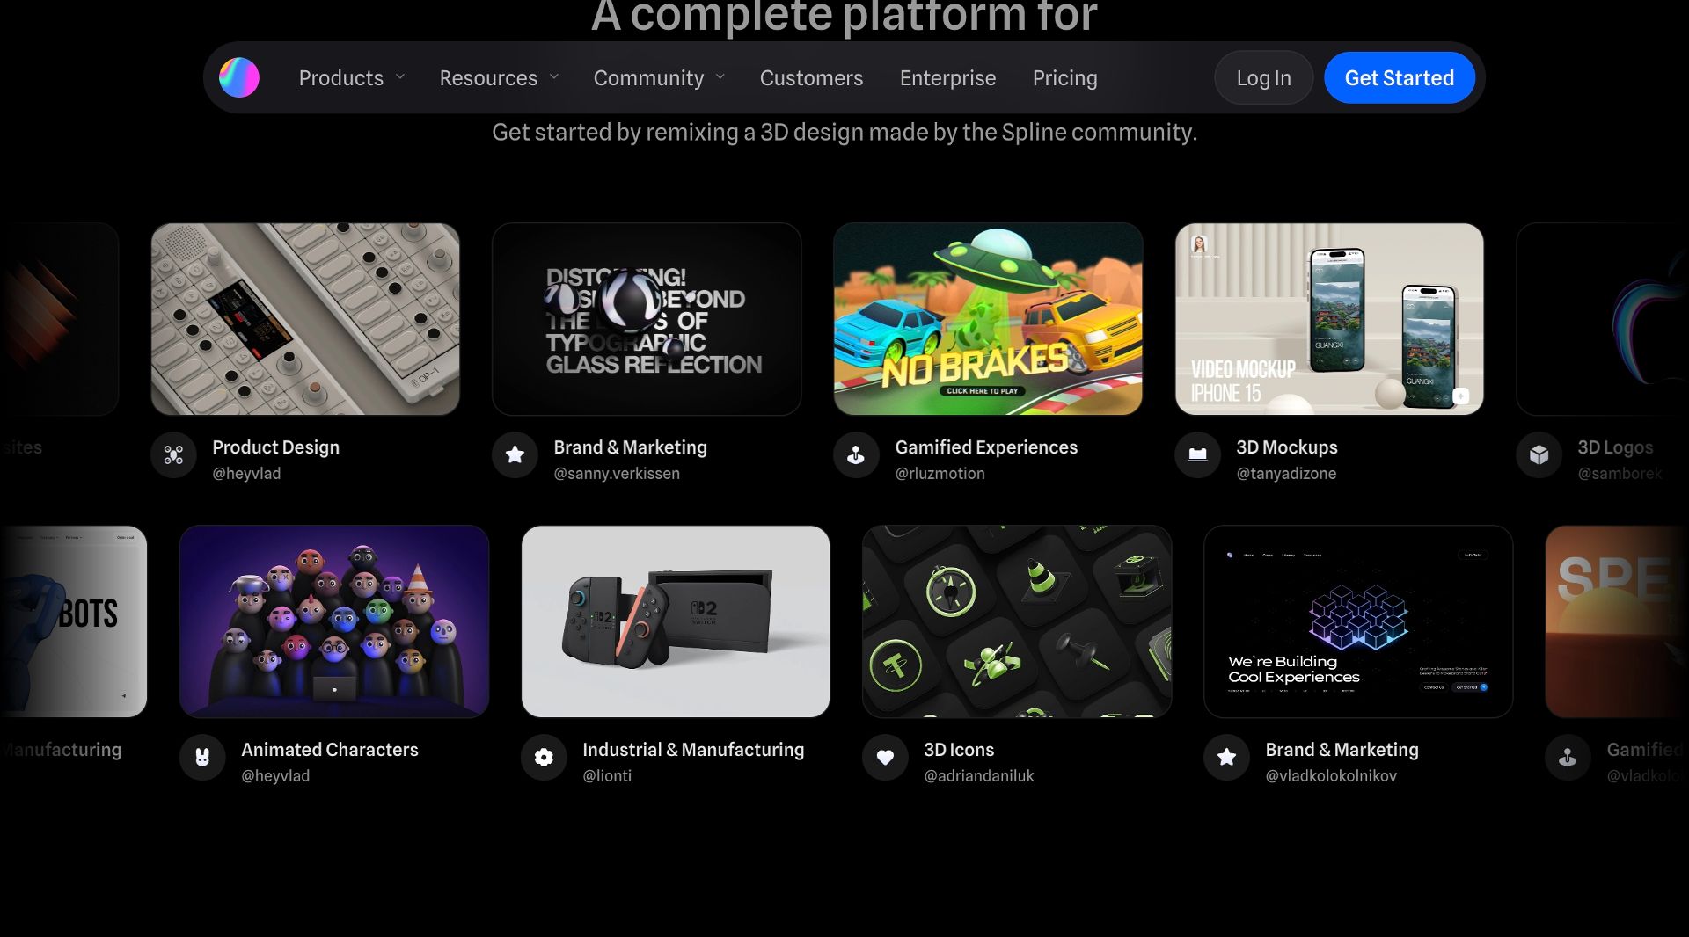Click the 3D Logos cube icon

[1539, 455]
